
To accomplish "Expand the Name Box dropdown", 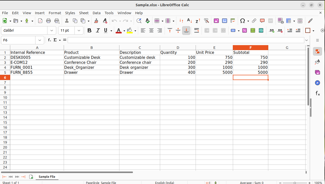I will pyautogui.click(x=40, y=40).
